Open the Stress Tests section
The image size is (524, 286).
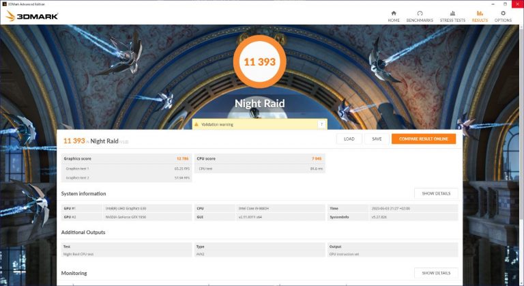tap(452, 16)
